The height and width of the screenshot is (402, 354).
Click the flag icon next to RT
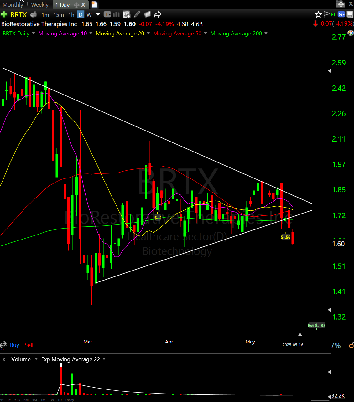[x=326, y=14]
